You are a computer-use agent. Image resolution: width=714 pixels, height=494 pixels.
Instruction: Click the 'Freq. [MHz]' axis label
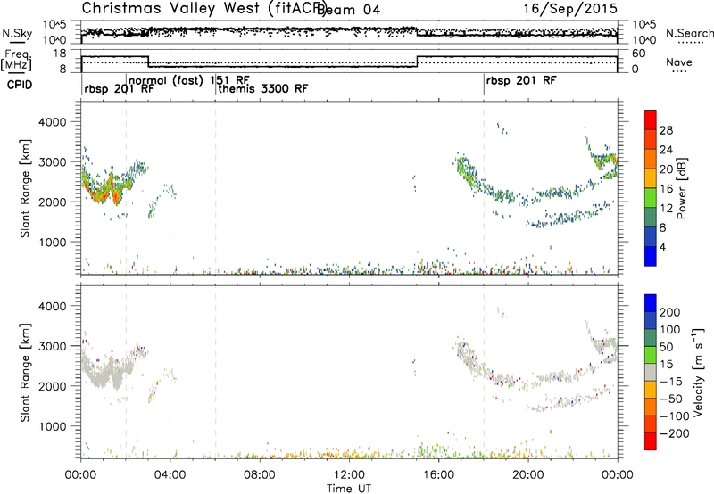[x=16, y=61]
